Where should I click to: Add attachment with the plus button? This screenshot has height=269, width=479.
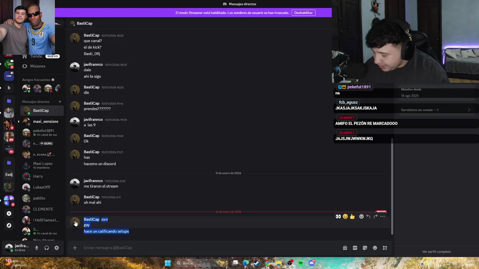pos(75,248)
